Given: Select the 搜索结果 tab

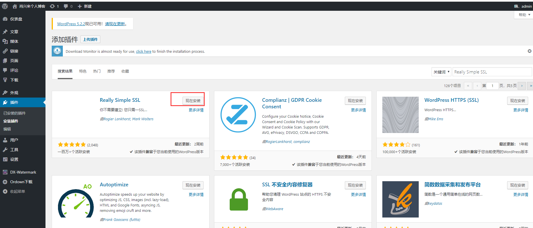Looking at the screenshot, I should click(65, 71).
